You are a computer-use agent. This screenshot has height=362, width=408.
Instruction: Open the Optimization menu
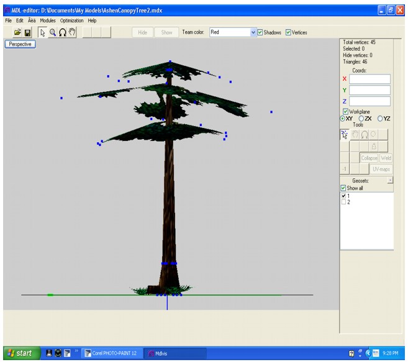[x=71, y=20]
